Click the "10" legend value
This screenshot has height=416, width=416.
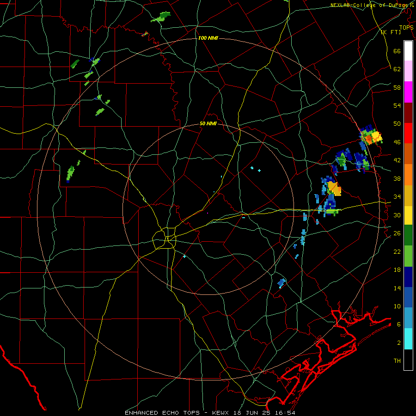pos(397,306)
